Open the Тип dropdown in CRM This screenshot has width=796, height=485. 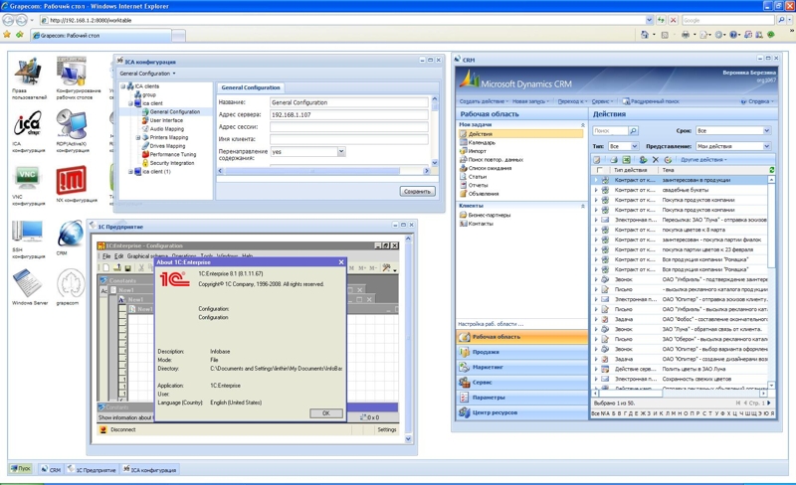(x=634, y=146)
